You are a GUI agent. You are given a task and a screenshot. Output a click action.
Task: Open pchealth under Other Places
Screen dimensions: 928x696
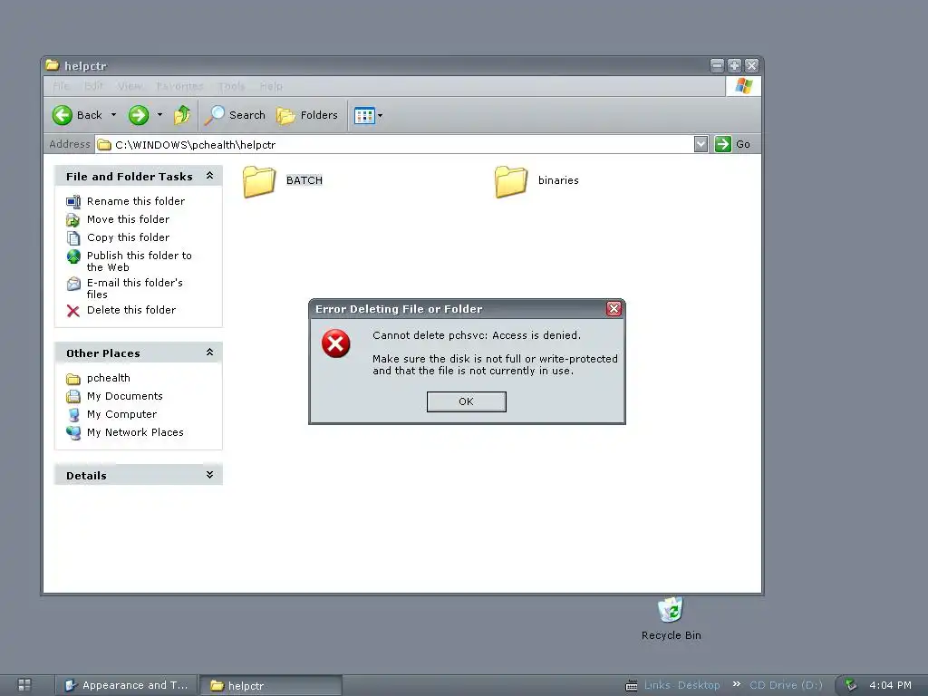[109, 378]
